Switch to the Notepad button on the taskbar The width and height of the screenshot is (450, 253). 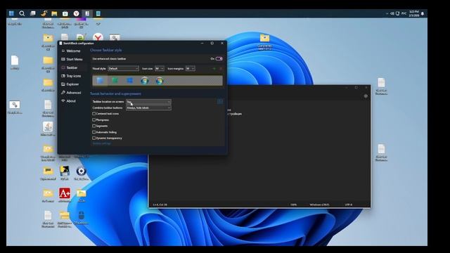pyautogui.click(x=98, y=13)
